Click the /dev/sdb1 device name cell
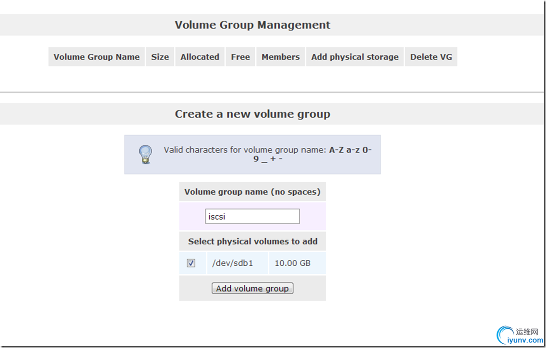The width and height of the screenshot is (546, 348). click(x=237, y=263)
